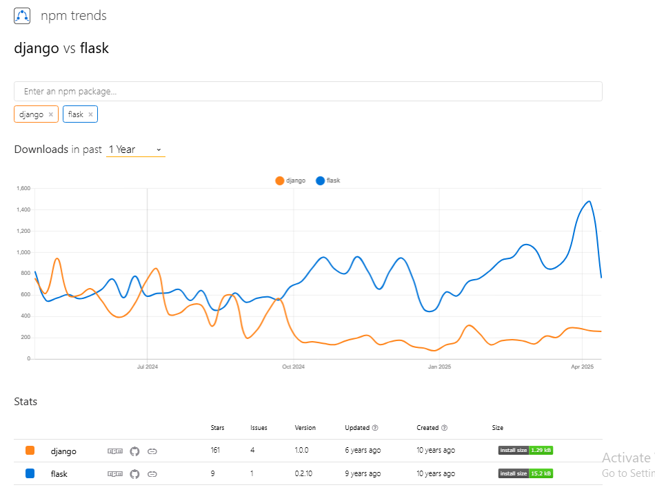655x503 pixels.
Task: Open django's GitHub repository icon
Action: [134, 451]
